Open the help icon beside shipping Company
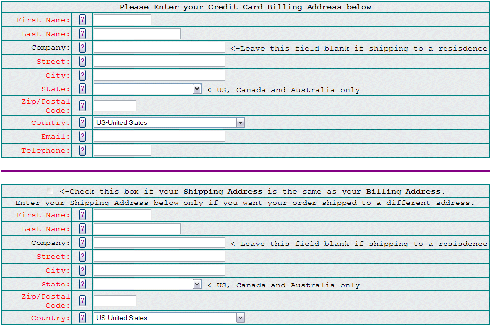Screen dimensions: 491x326 click(x=83, y=243)
